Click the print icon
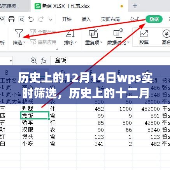 pos(12,19)
